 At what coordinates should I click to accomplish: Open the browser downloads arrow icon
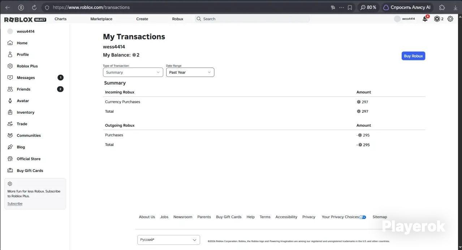coord(455,7)
